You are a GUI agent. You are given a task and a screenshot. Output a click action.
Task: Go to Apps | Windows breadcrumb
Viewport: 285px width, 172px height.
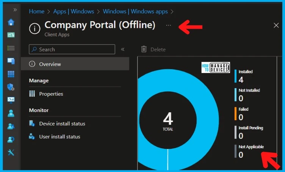click(74, 11)
